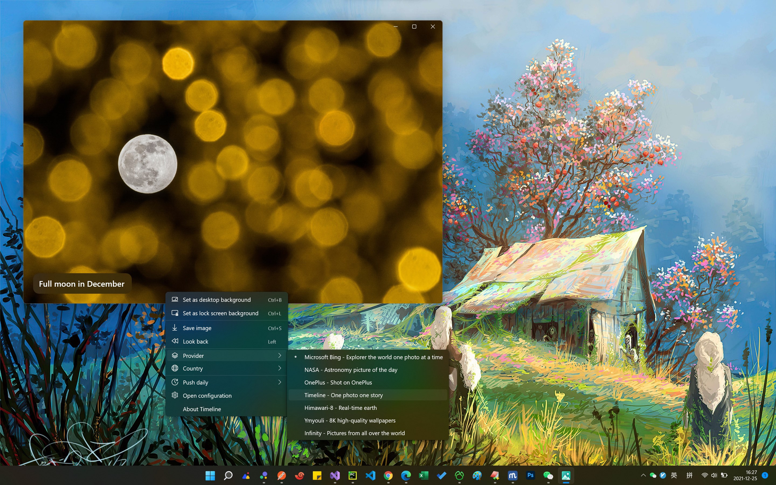Expand the Push daily submenu chevron
The height and width of the screenshot is (485, 776).
[x=280, y=382]
